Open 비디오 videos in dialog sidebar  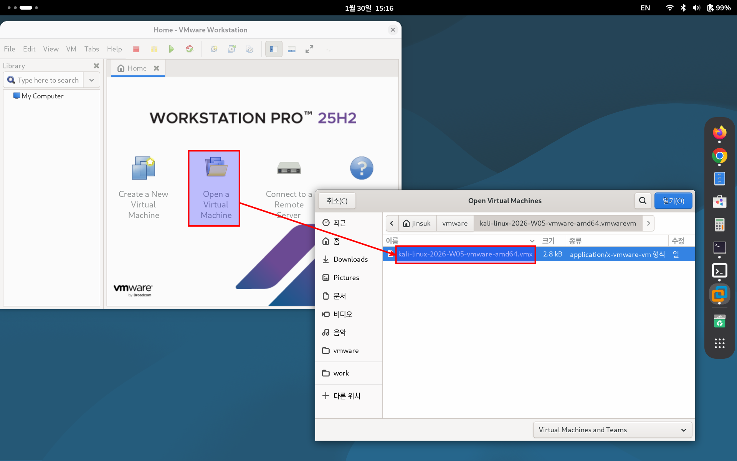349,314
